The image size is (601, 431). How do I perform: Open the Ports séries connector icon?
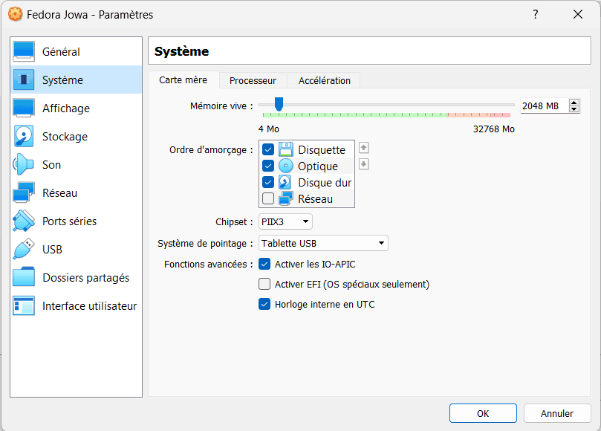point(24,221)
